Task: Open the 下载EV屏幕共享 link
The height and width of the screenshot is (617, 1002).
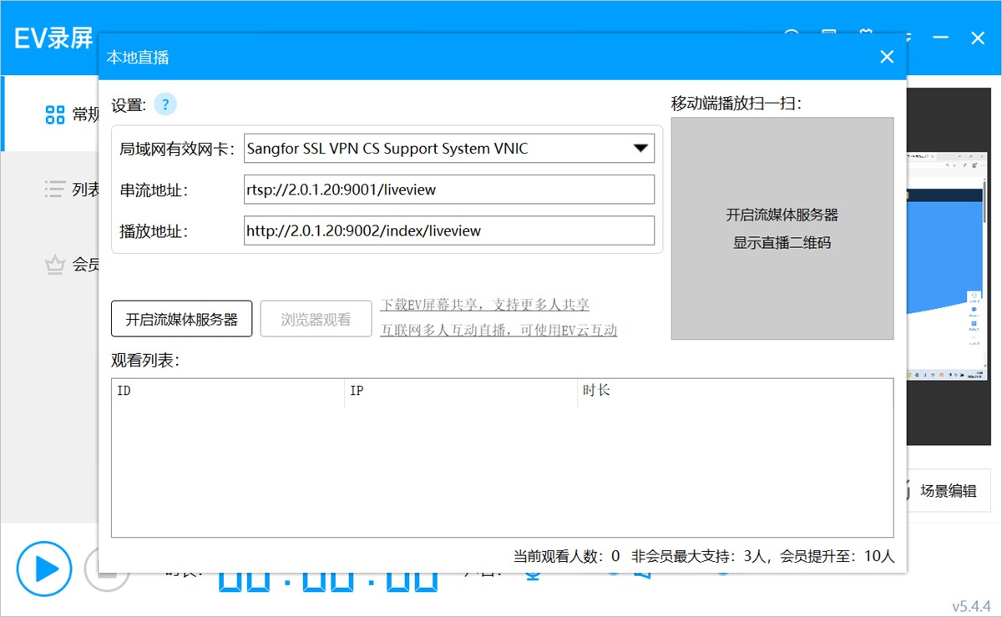Action: [x=484, y=305]
